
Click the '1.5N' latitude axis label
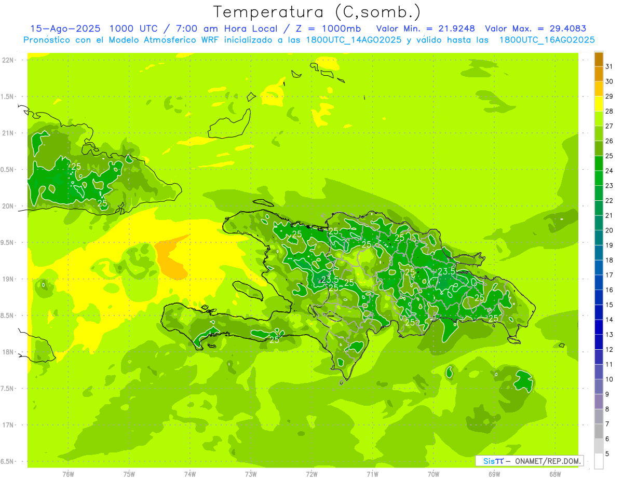8,97
